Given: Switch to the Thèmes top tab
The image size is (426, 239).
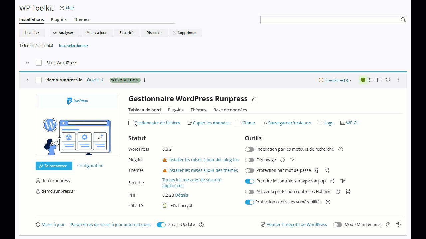Looking at the screenshot, I should 81,19.
